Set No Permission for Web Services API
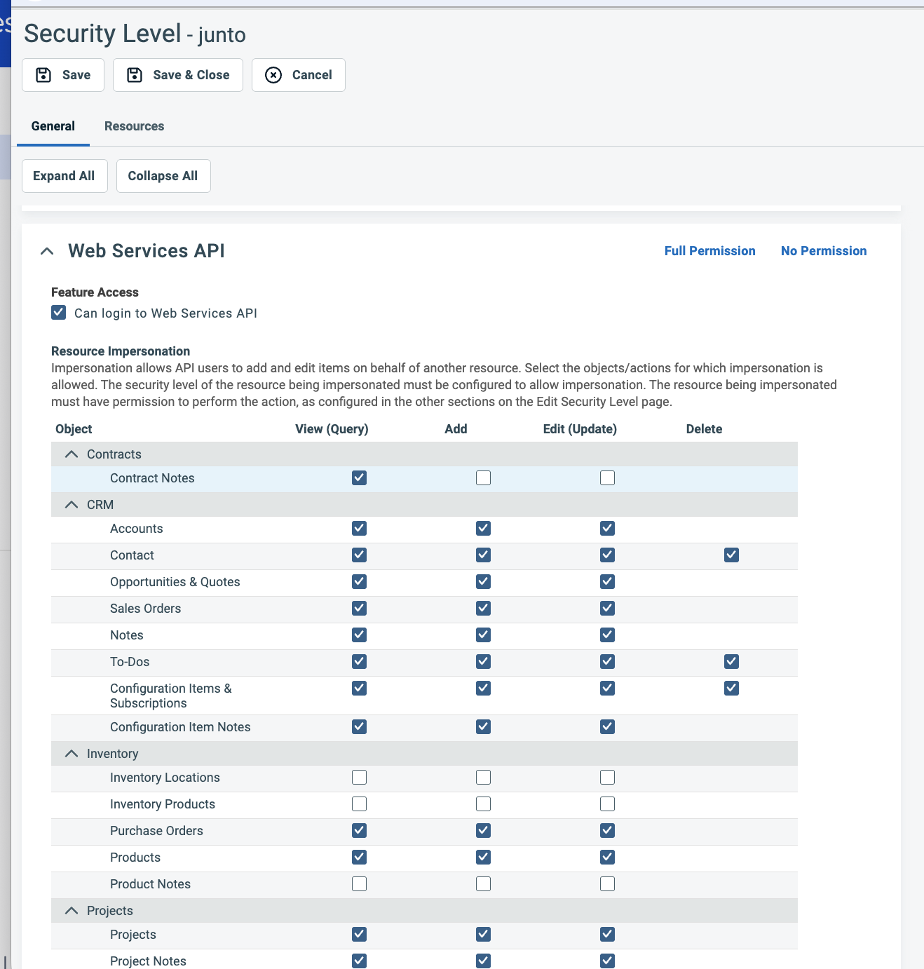 pyautogui.click(x=824, y=251)
